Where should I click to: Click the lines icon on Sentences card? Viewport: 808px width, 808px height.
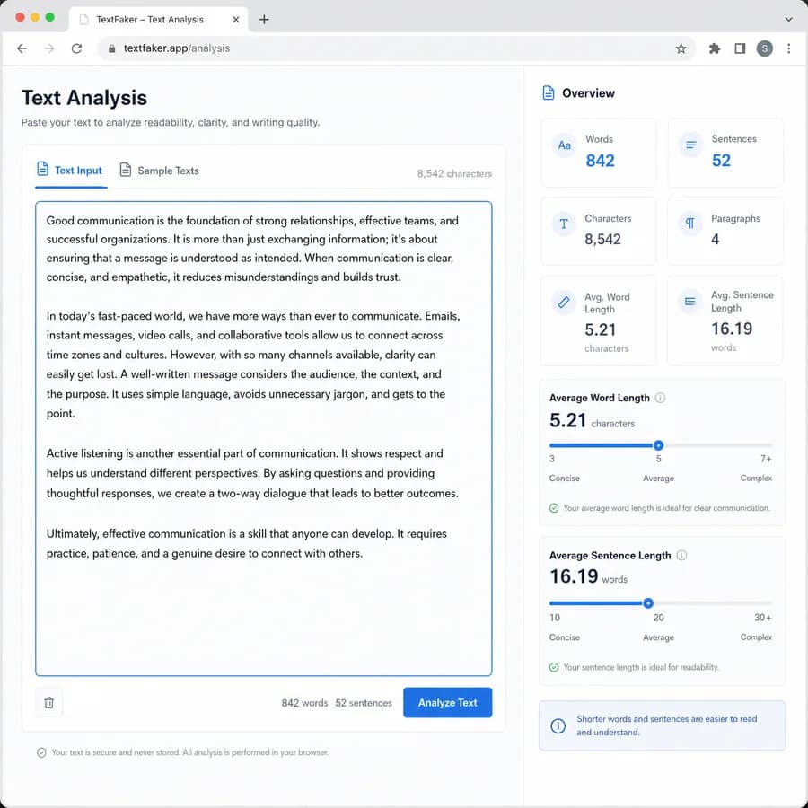point(690,145)
